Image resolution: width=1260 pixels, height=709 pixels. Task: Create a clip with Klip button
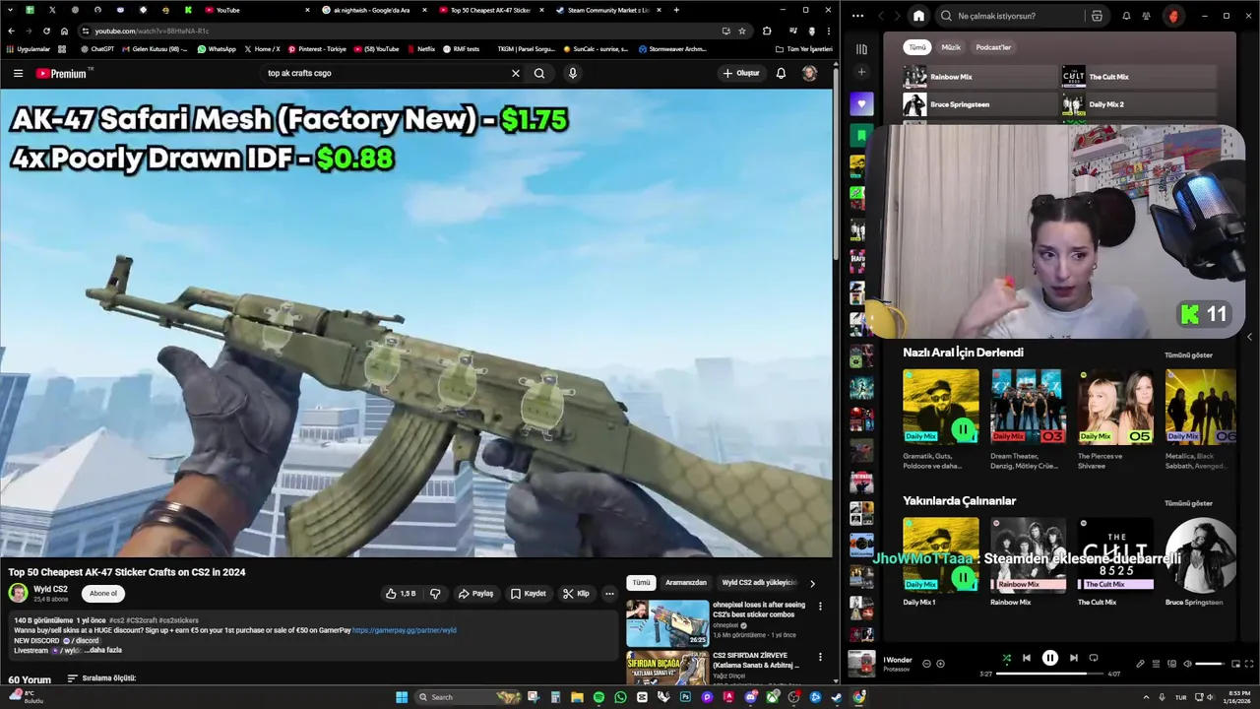576,594
